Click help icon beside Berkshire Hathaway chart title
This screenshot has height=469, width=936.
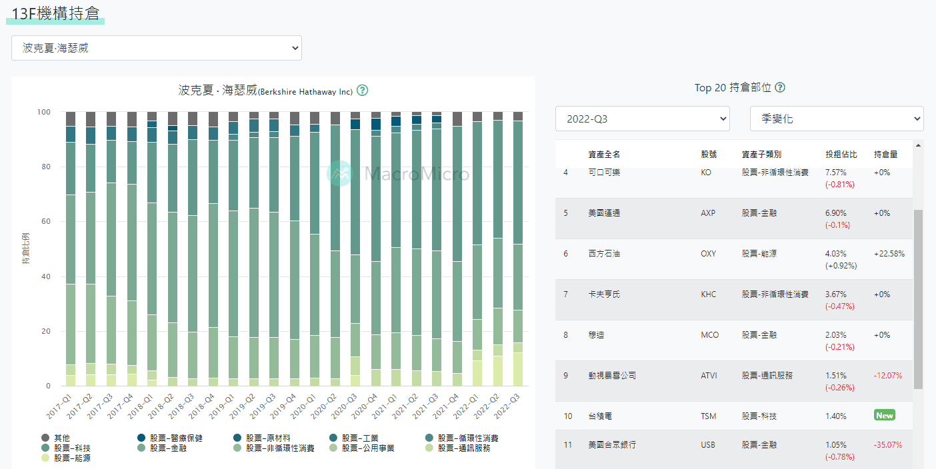click(x=363, y=91)
